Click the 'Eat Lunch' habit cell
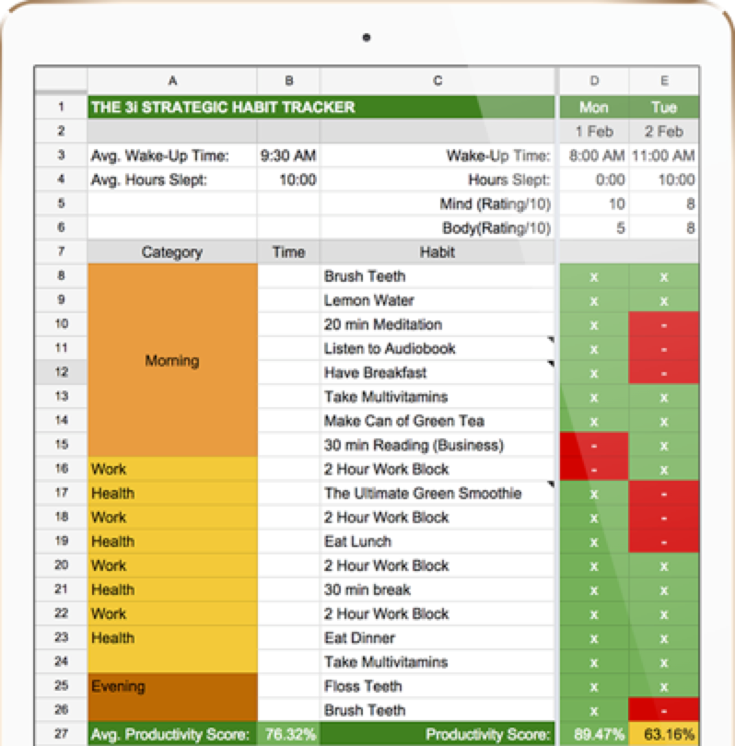The image size is (735, 746). point(437,542)
